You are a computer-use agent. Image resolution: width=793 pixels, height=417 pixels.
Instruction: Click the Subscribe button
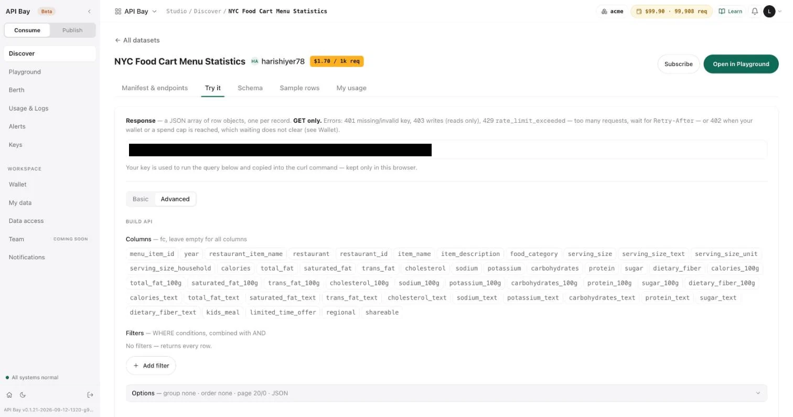click(x=679, y=64)
